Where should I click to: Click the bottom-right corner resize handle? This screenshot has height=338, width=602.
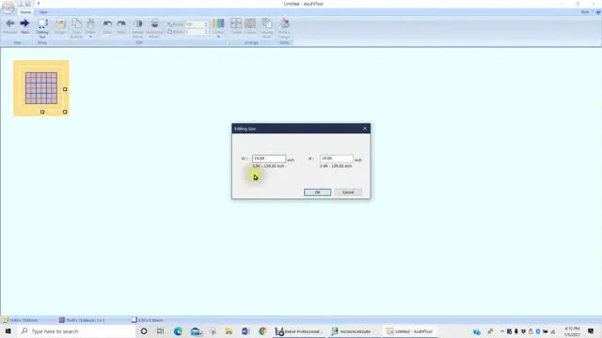65,112
